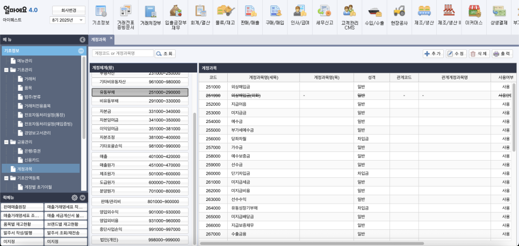This screenshot has width=519, height=246.
Task: Click the 수정 edit button
Action: tap(456, 54)
